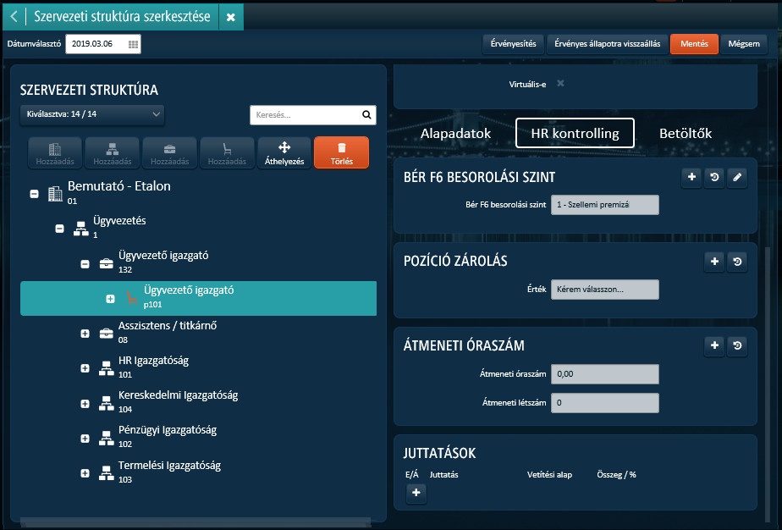Click the briefcase icon beside Ügyvezető igazgató 132

[x=107, y=263]
